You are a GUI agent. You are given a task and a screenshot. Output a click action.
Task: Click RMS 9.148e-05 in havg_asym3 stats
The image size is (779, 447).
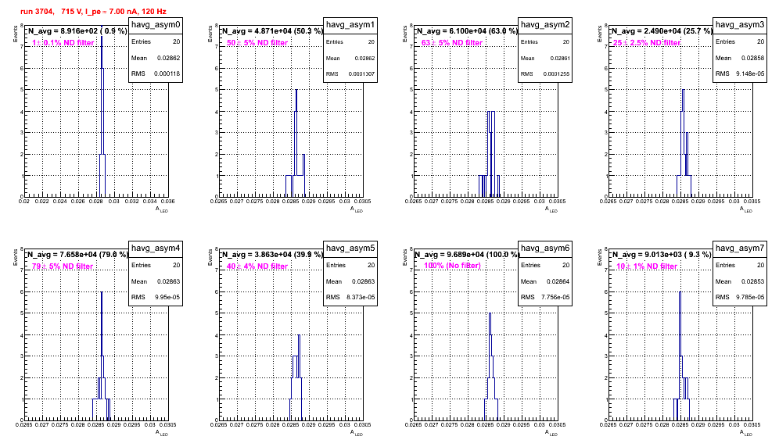click(740, 73)
